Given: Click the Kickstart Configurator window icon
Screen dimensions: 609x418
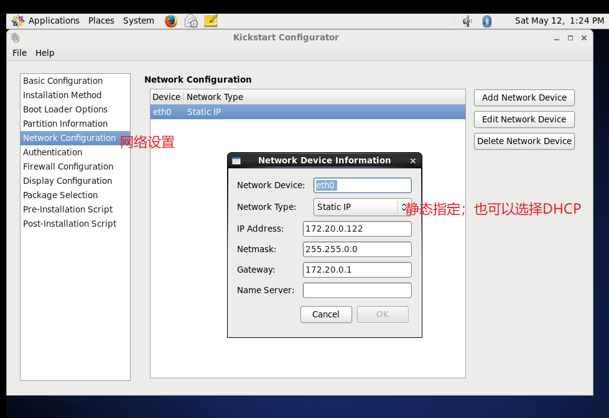Looking at the screenshot, I should click(x=16, y=38).
